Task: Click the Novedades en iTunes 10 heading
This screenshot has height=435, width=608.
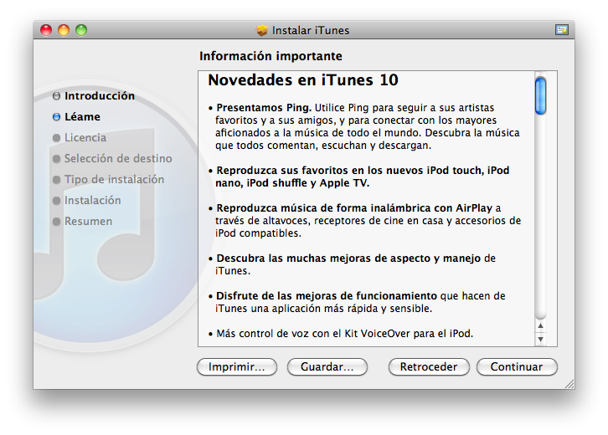Action: pos(303,80)
